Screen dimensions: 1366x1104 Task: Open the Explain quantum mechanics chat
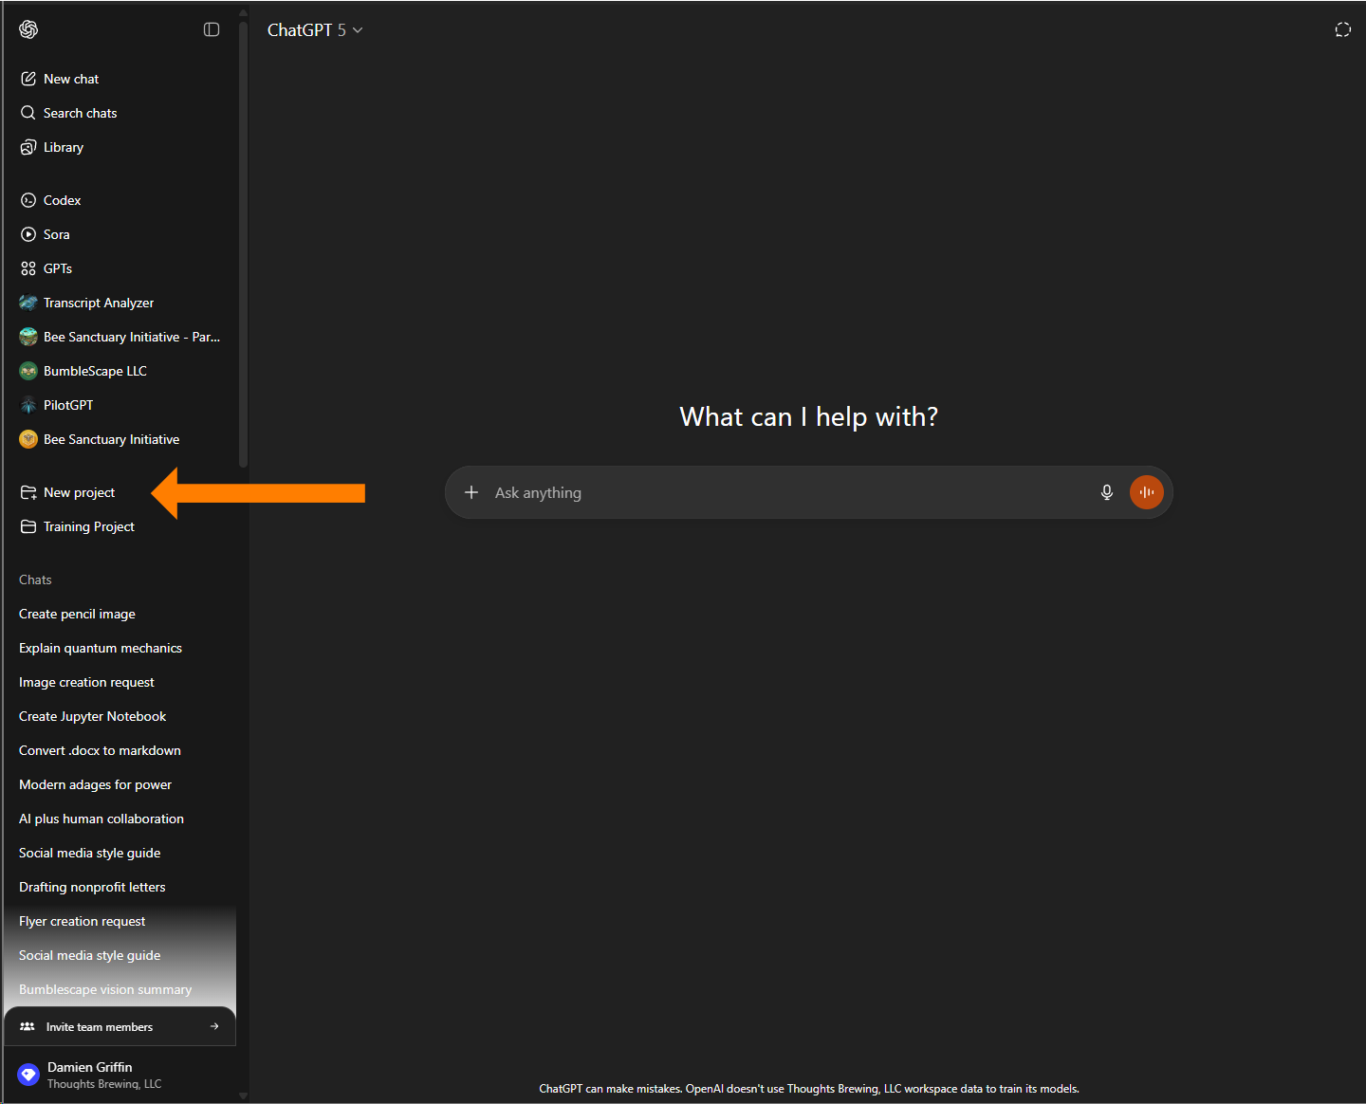[x=100, y=648]
